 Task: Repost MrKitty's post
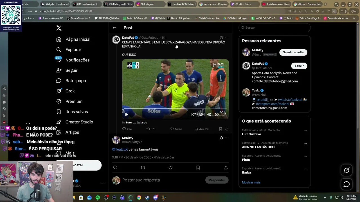pos(143,167)
